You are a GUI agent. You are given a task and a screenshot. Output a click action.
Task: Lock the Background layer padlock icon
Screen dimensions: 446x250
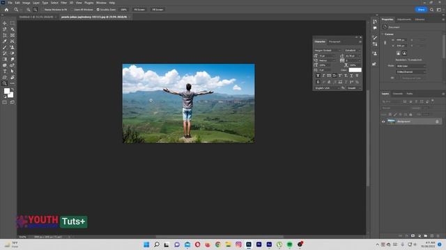(437, 122)
